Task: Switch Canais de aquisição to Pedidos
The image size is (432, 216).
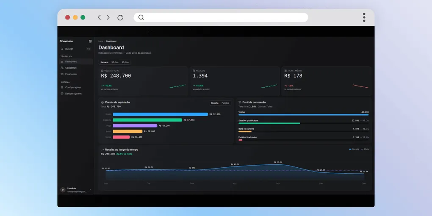Action: coord(225,103)
